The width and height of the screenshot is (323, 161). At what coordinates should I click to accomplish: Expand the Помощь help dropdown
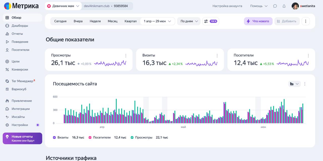259,6
